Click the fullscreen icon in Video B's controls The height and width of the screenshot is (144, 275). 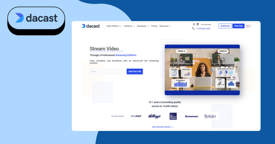[x=233, y=65]
